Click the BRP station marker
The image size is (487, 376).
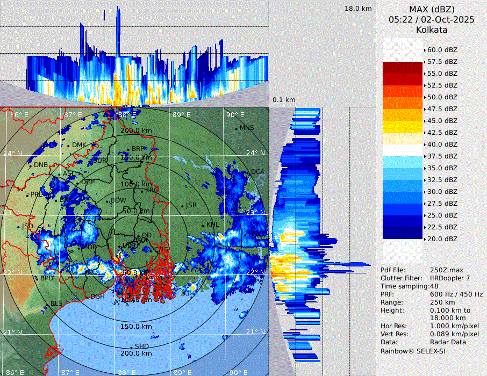(x=129, y=149)
